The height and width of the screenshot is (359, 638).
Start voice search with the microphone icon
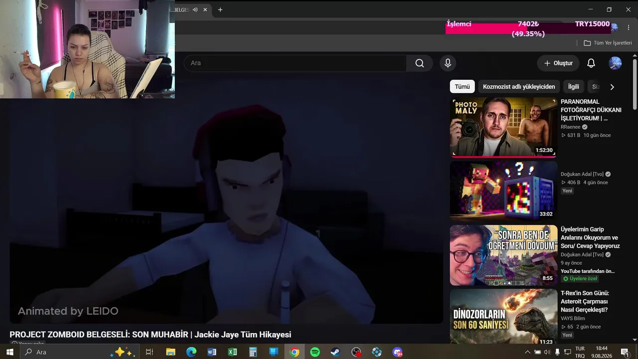pos(448,63)
